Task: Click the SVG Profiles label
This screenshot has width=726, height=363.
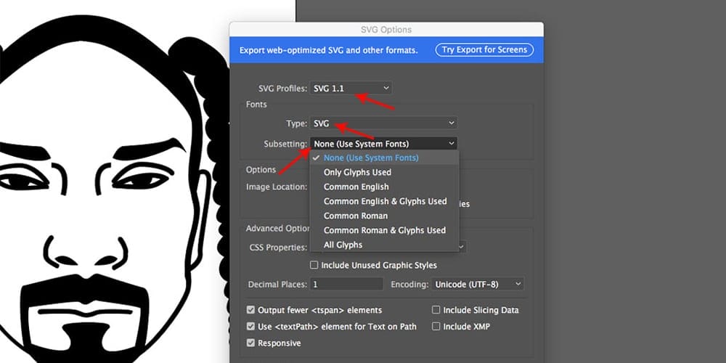Action: pyautogui.click(x=283, y=88)
